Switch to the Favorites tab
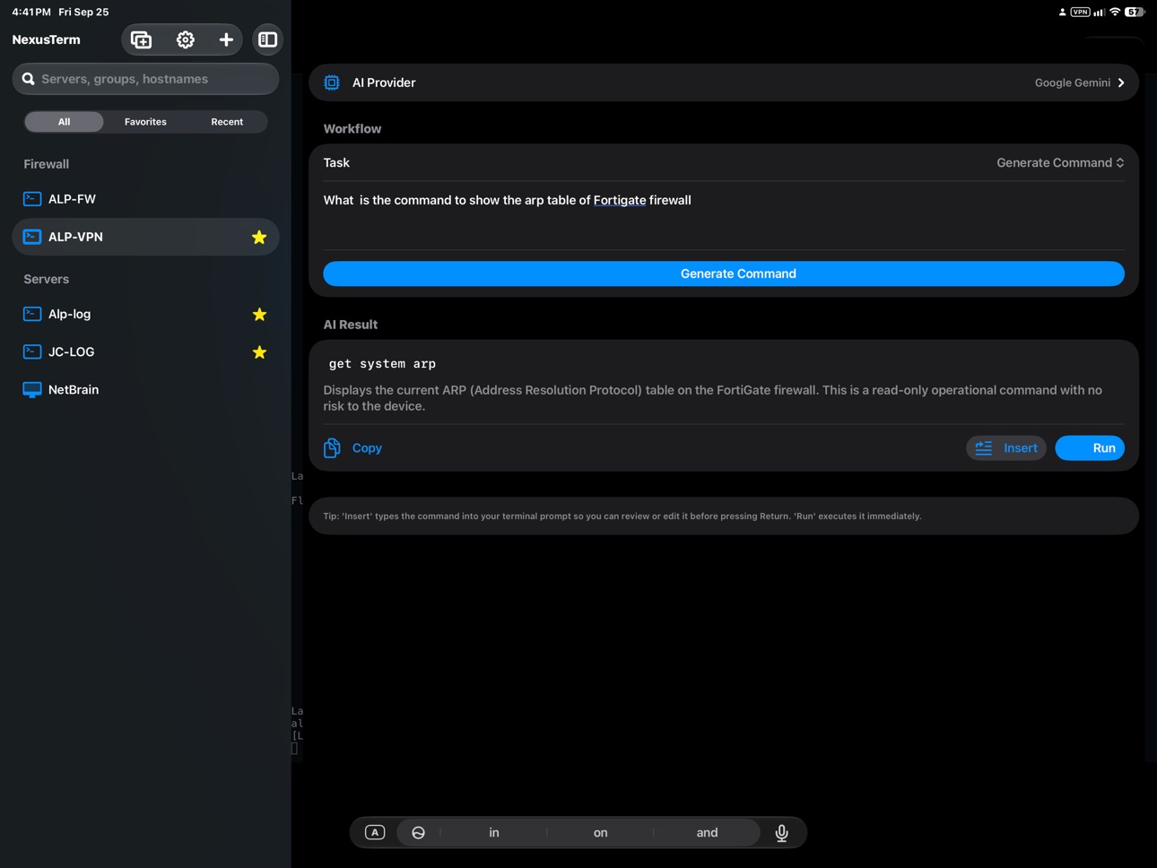Image resolution: width=1157 pixels, height=868 pixels. (145, 122)
